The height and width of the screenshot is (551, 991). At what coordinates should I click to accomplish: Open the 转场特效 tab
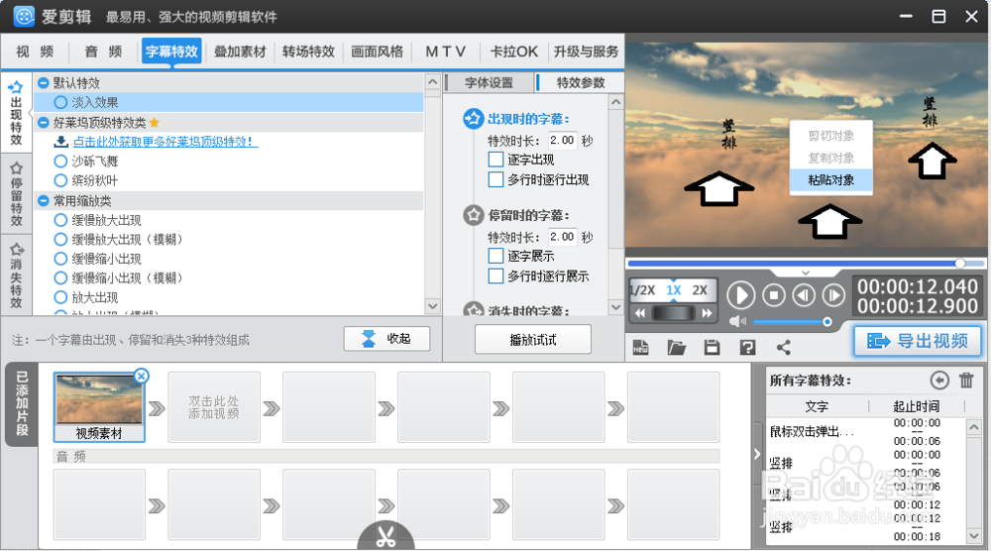[308, 52]
